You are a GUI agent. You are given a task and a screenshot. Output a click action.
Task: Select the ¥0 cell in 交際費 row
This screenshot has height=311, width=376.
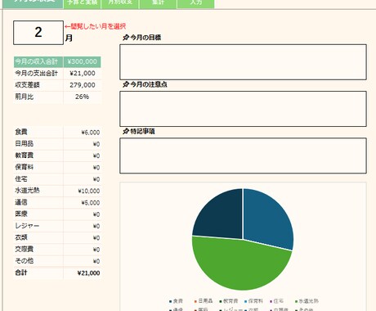click(x=83, y=250)
